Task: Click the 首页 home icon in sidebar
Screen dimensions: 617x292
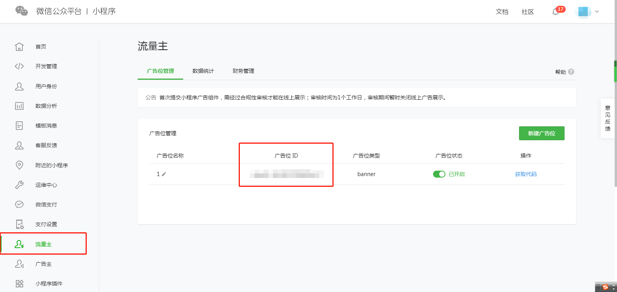Action: coord(19,47)
